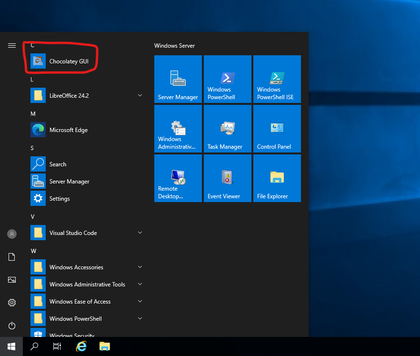The height and width of the screenshot is (356, 420).
Task: Jump to letter S section header
Action: (x=32, y=148)
